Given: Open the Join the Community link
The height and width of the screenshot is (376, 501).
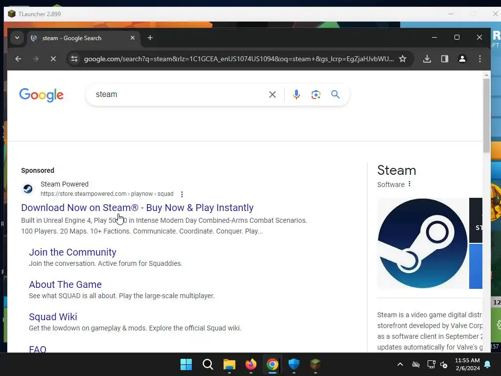Looking at the screenshot, I should [72, 252].
